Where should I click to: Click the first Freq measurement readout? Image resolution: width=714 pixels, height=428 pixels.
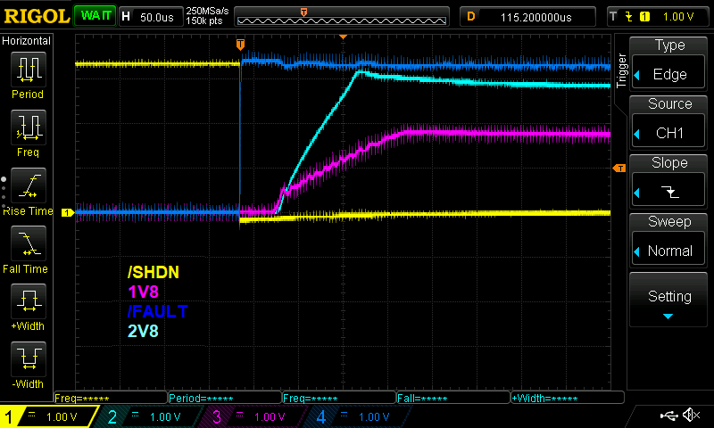tap(111, 399)
